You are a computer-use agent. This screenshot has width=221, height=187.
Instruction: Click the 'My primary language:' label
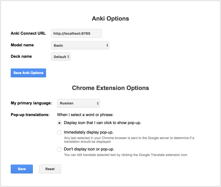(31, 103)
